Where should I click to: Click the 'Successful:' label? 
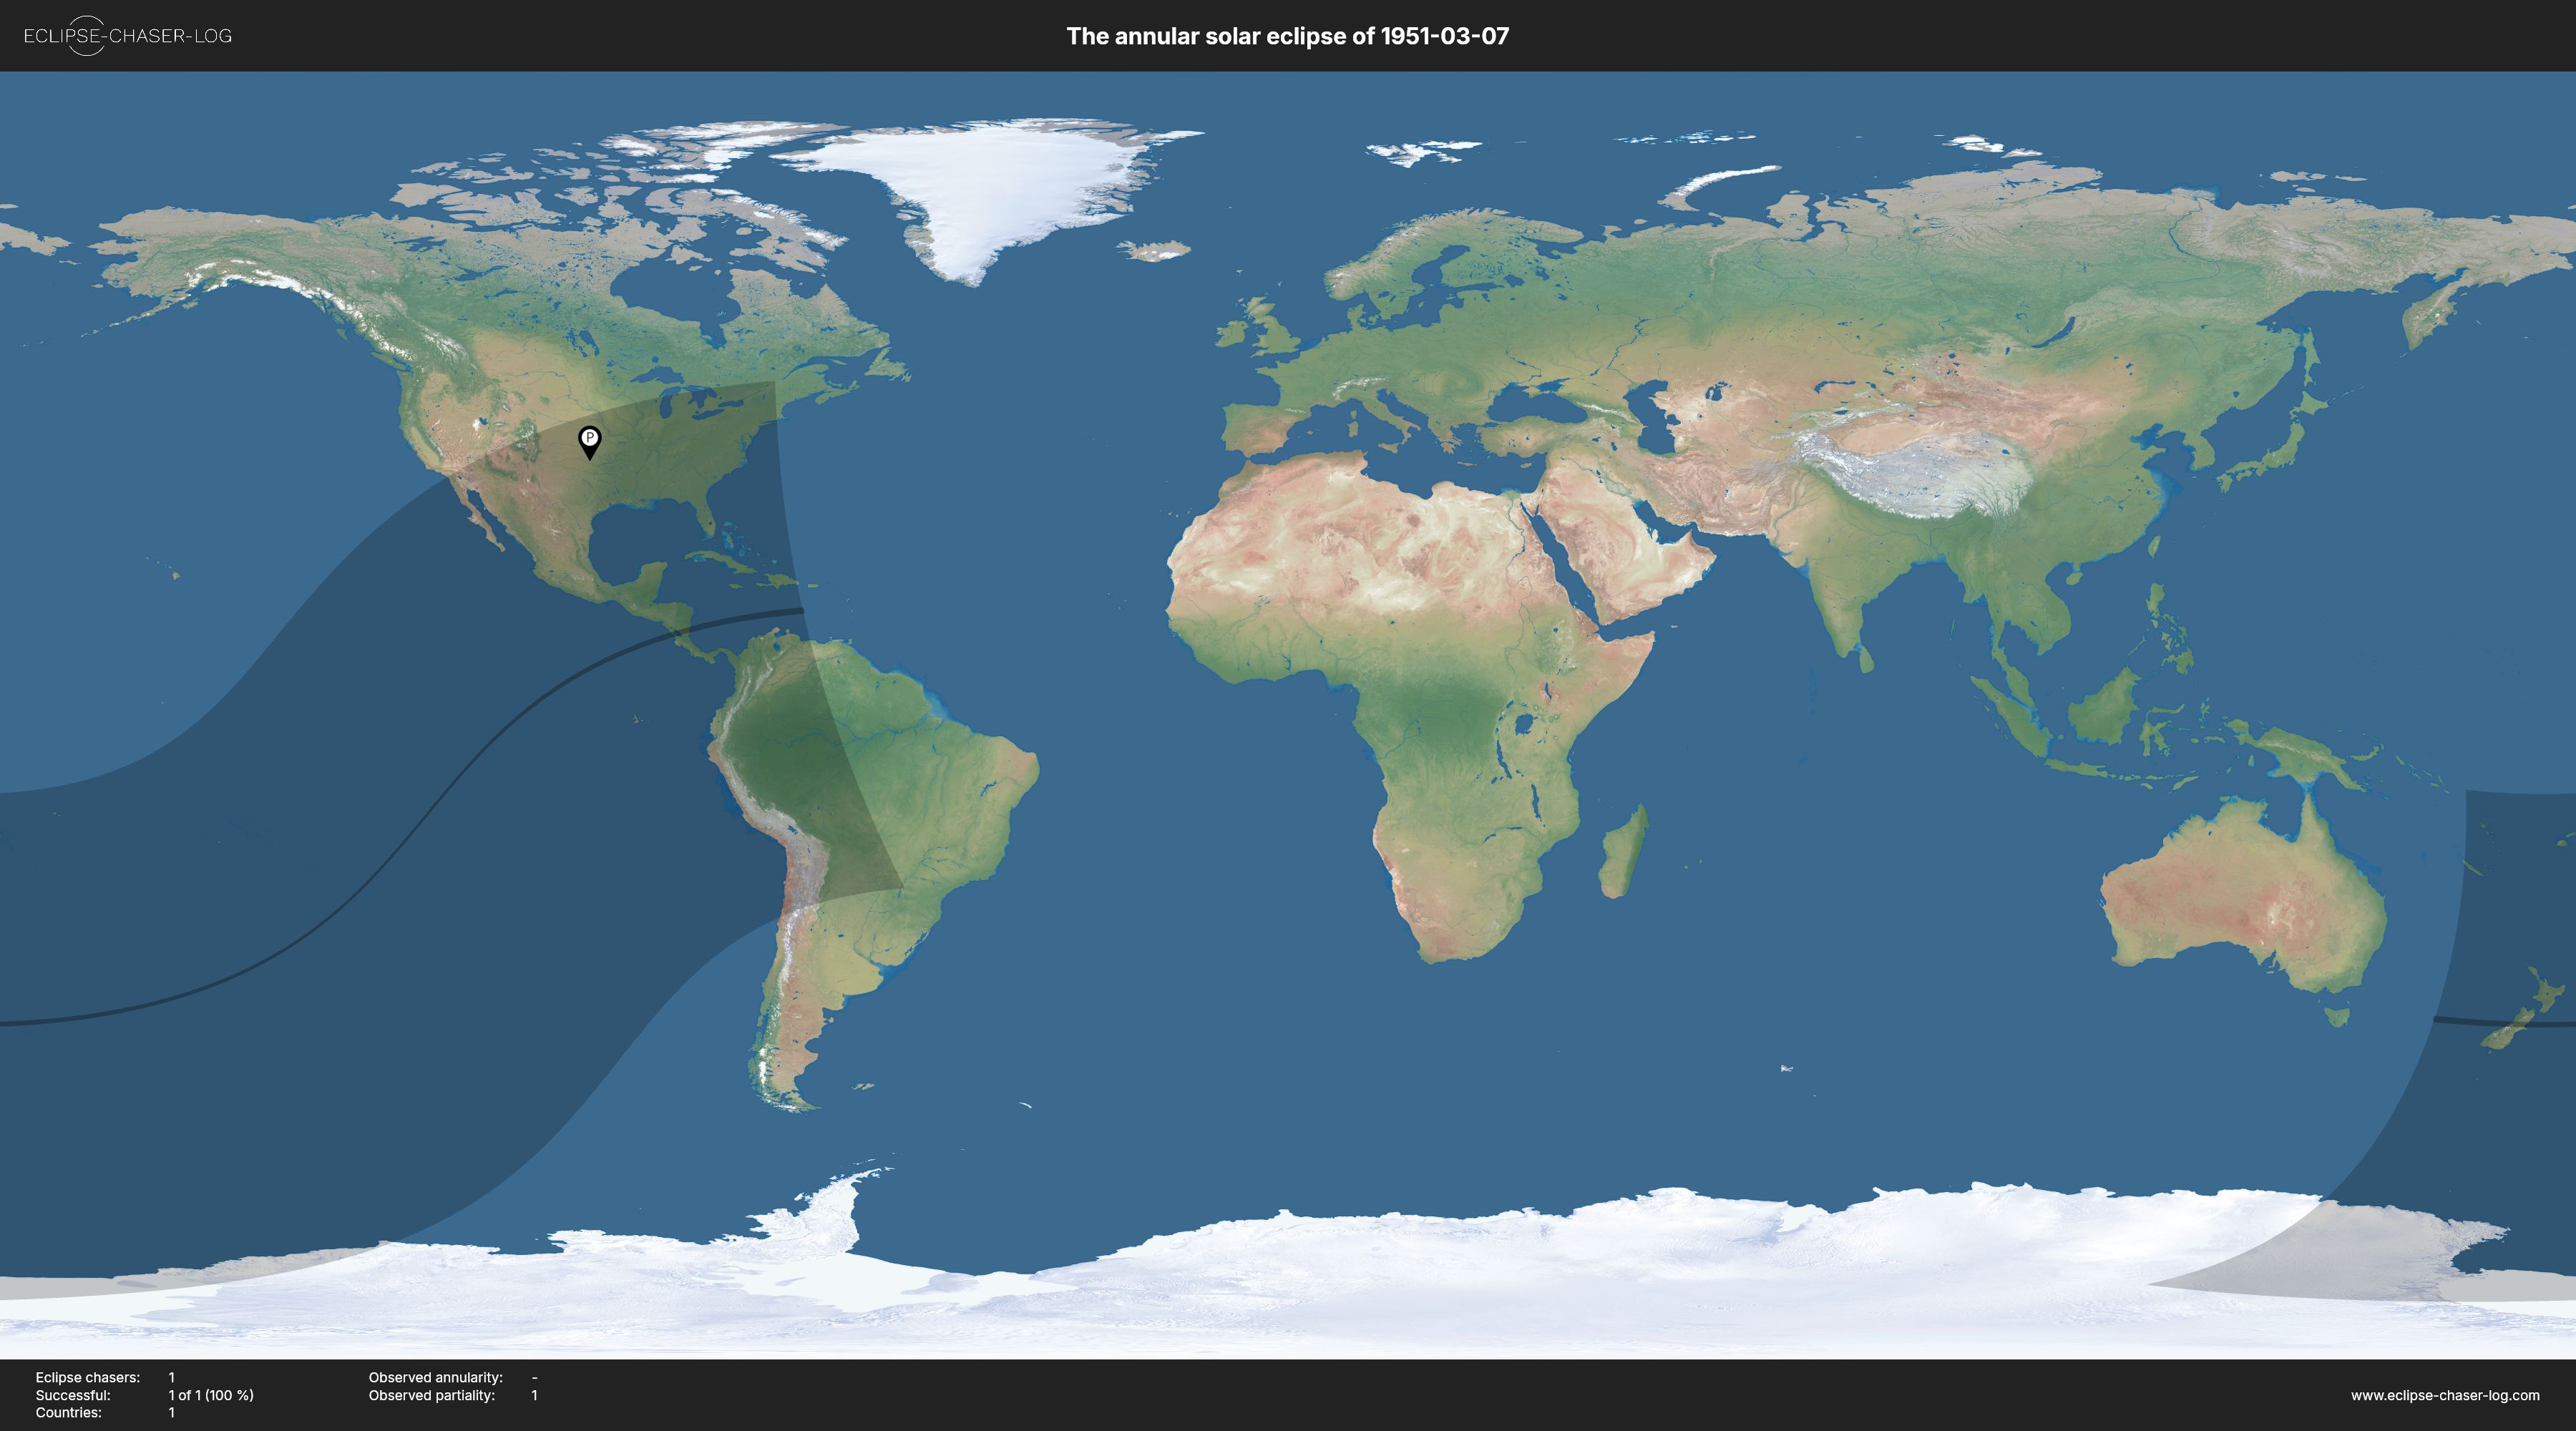[x=73, y=1395]
